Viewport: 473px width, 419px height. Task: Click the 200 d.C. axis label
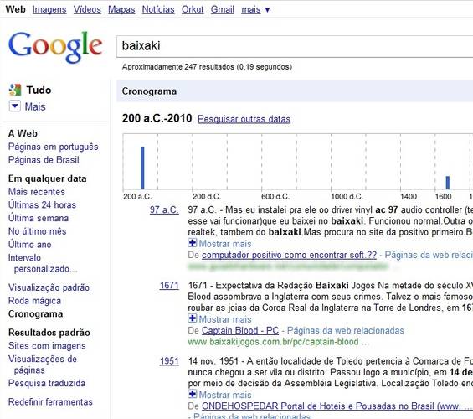[207, 197]
